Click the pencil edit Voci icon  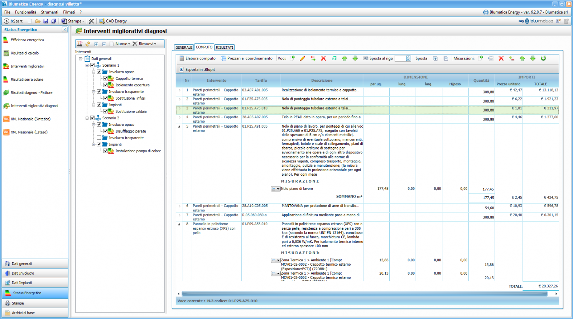click(302, 58)
